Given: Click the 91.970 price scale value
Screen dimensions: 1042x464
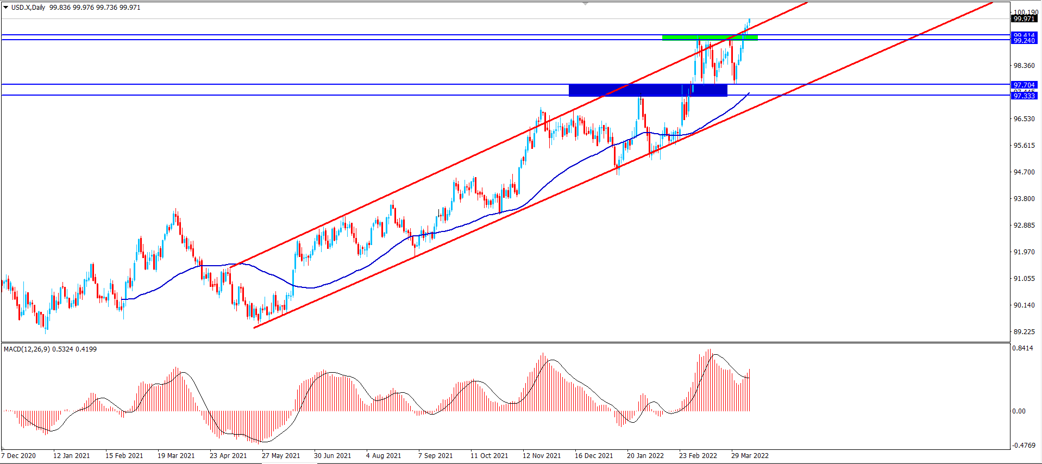Looking at the screenshot, I should click(1024, 252).
